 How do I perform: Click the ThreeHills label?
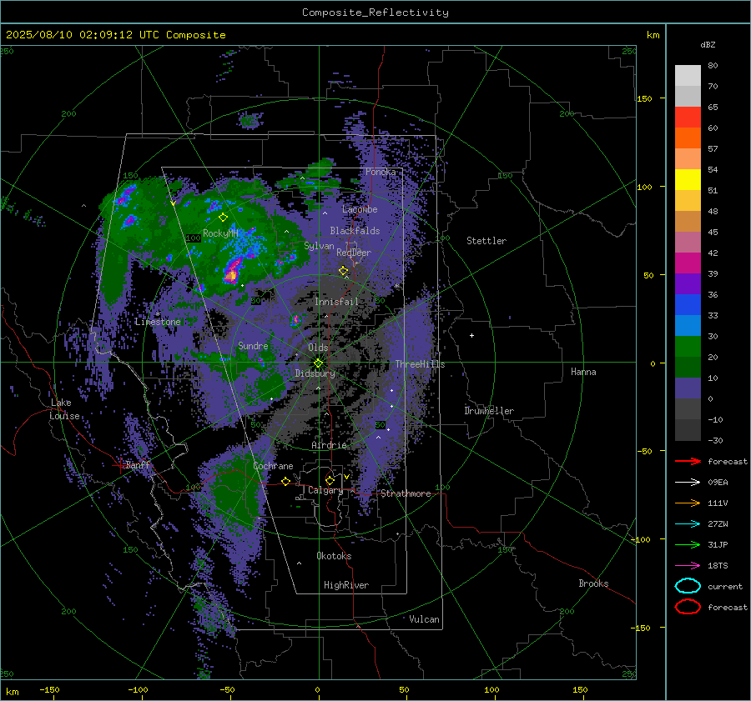coord(420,364)
